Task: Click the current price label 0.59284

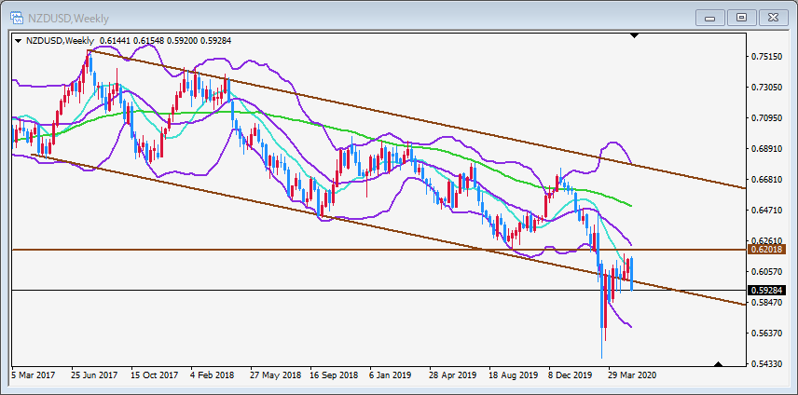Action: (768, 291)
